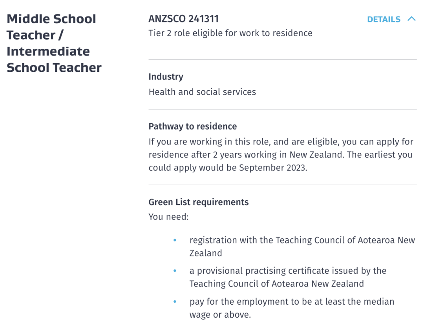Click the ANZSCO 241311 code text
424x329 pixels.
click(x=184, y=19)
